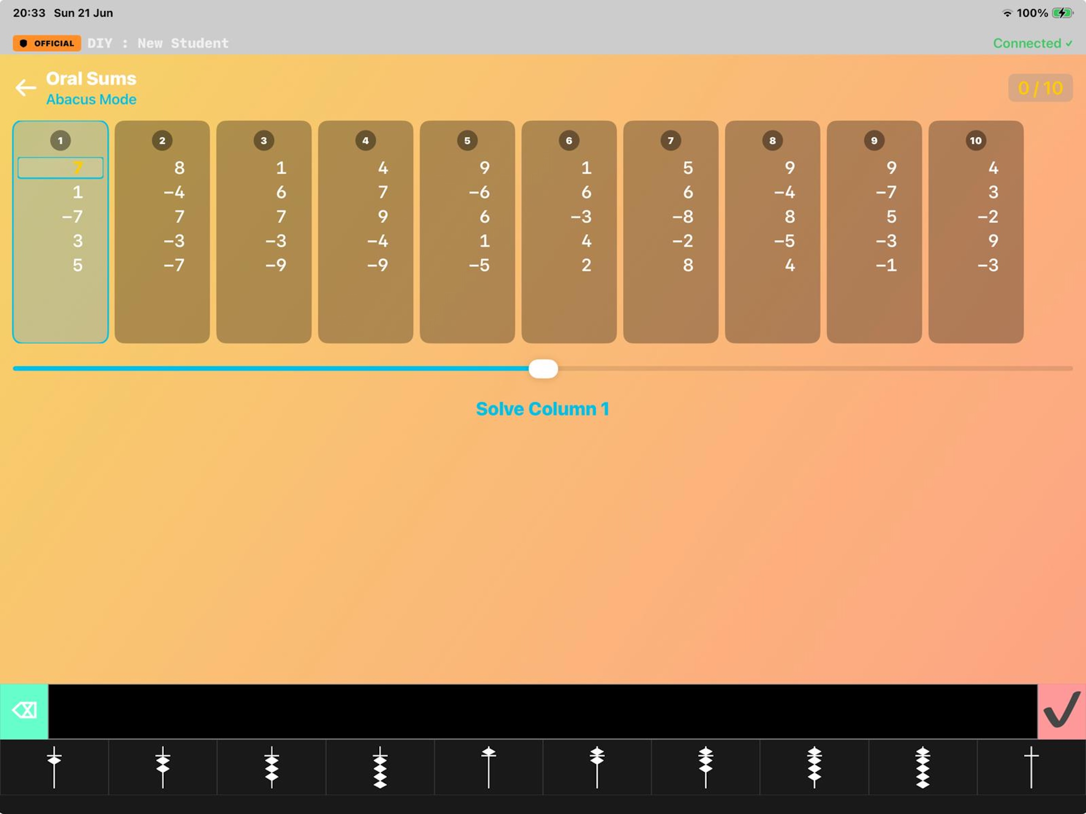This screenshot has width=1086, height=814.
Task: Tap the OFFICIAL badge
Action: [x=47, y=43]
